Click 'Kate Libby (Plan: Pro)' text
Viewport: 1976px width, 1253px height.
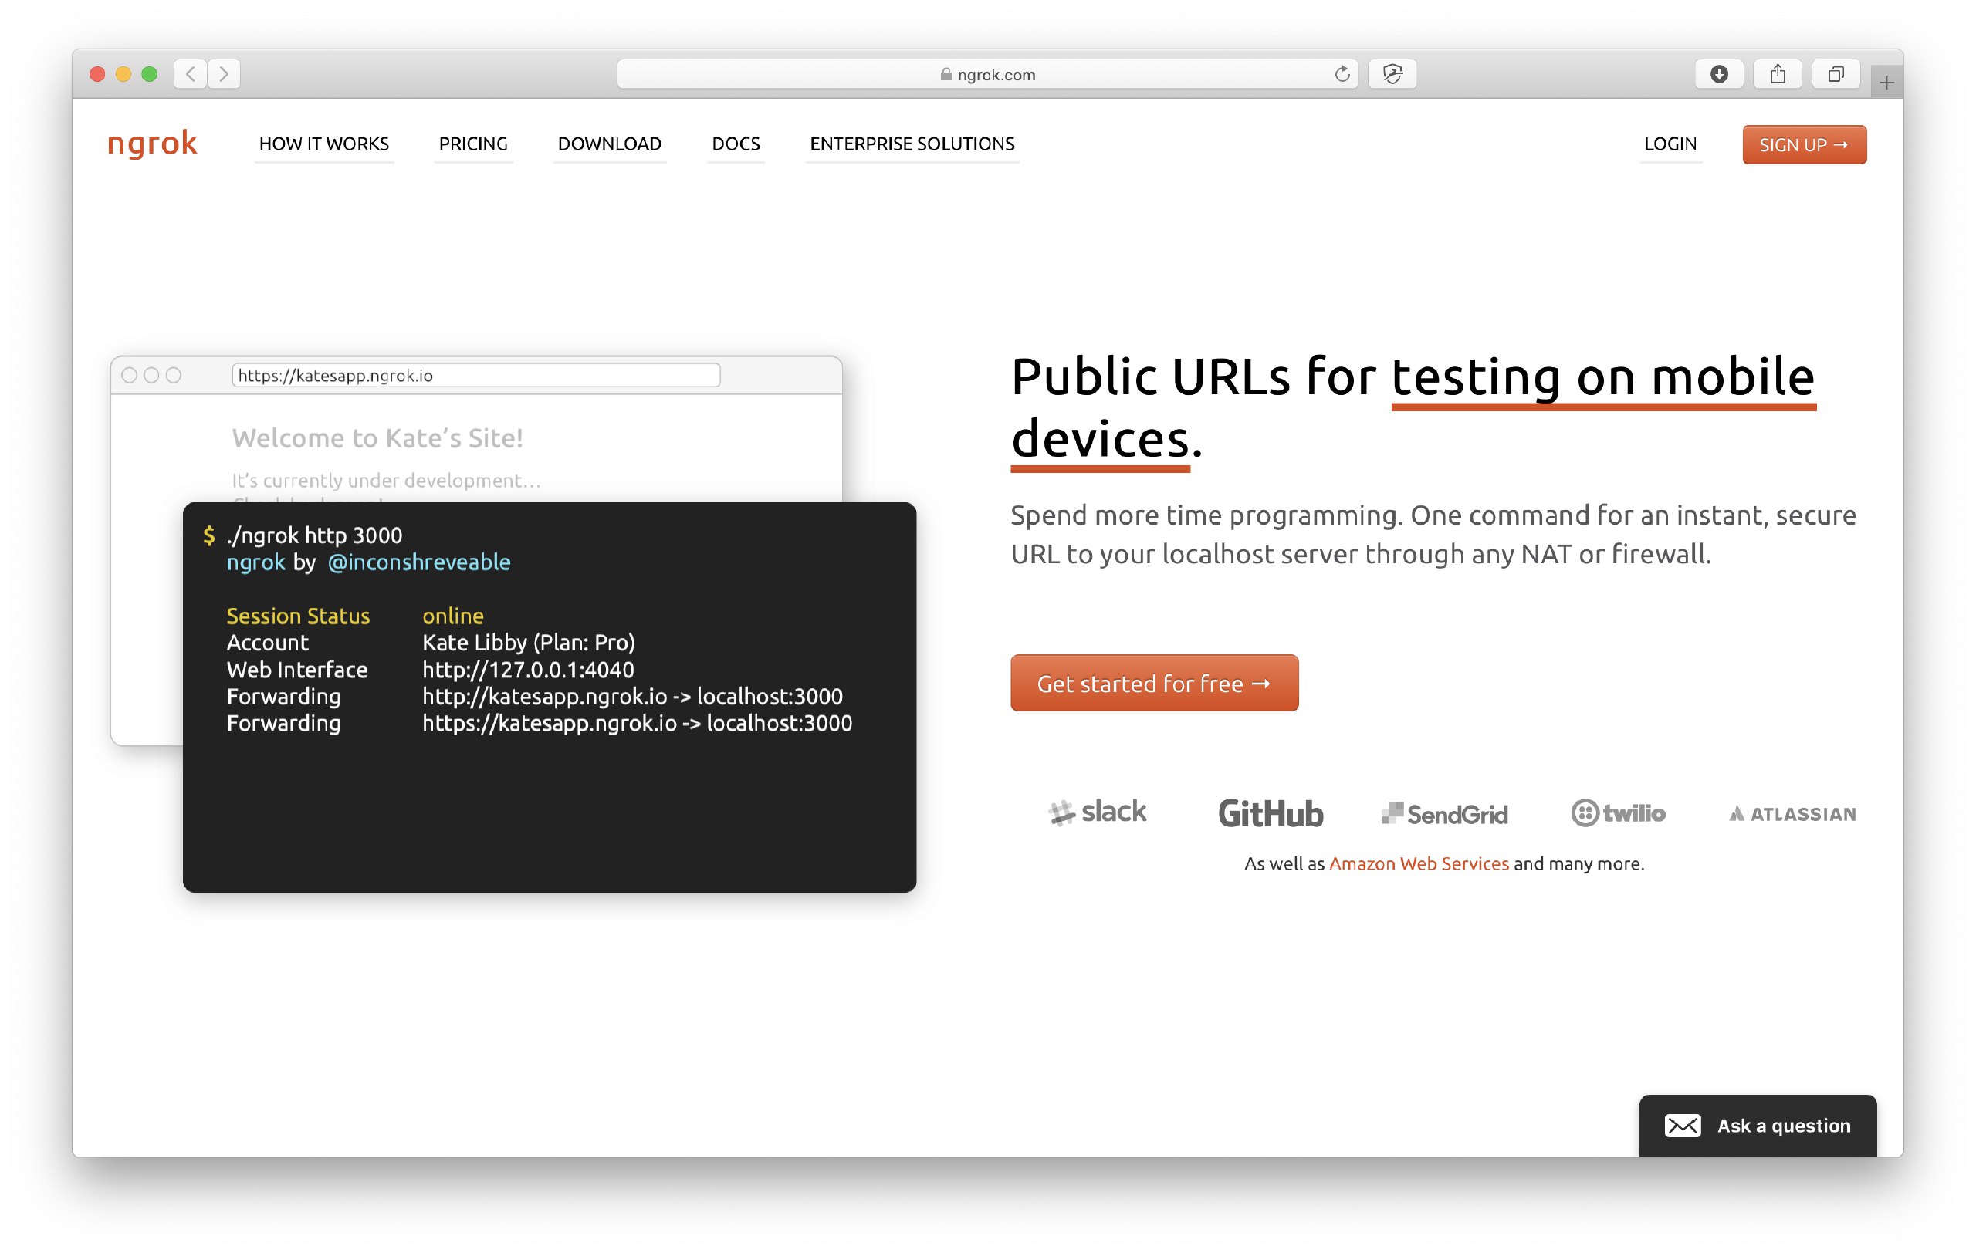[x=529, y=643]
